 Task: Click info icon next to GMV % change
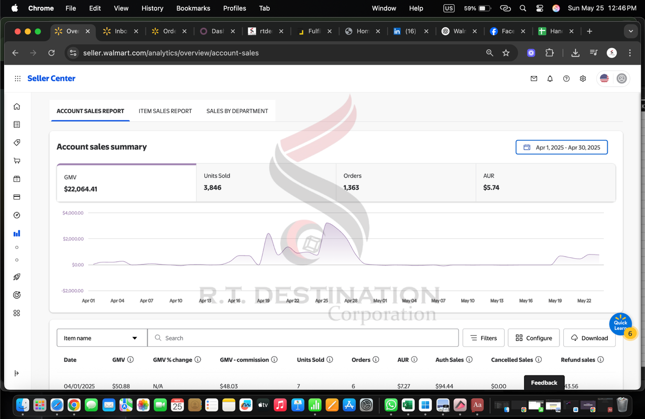(x=198, y=360)
